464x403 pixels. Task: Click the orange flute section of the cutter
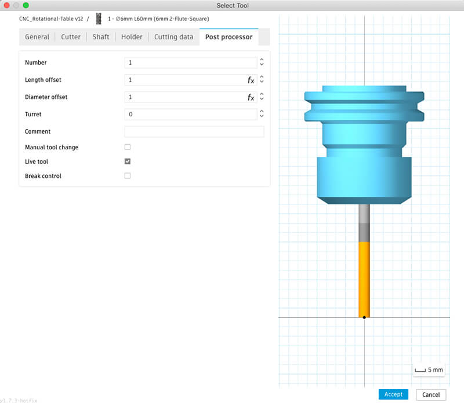coord(364,278)
